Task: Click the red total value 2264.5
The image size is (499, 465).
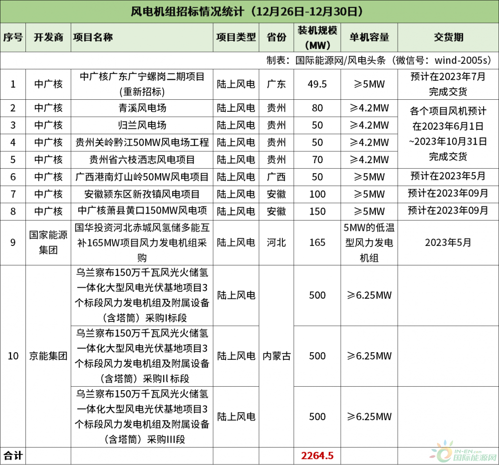Action: click(x=317, y=456)
